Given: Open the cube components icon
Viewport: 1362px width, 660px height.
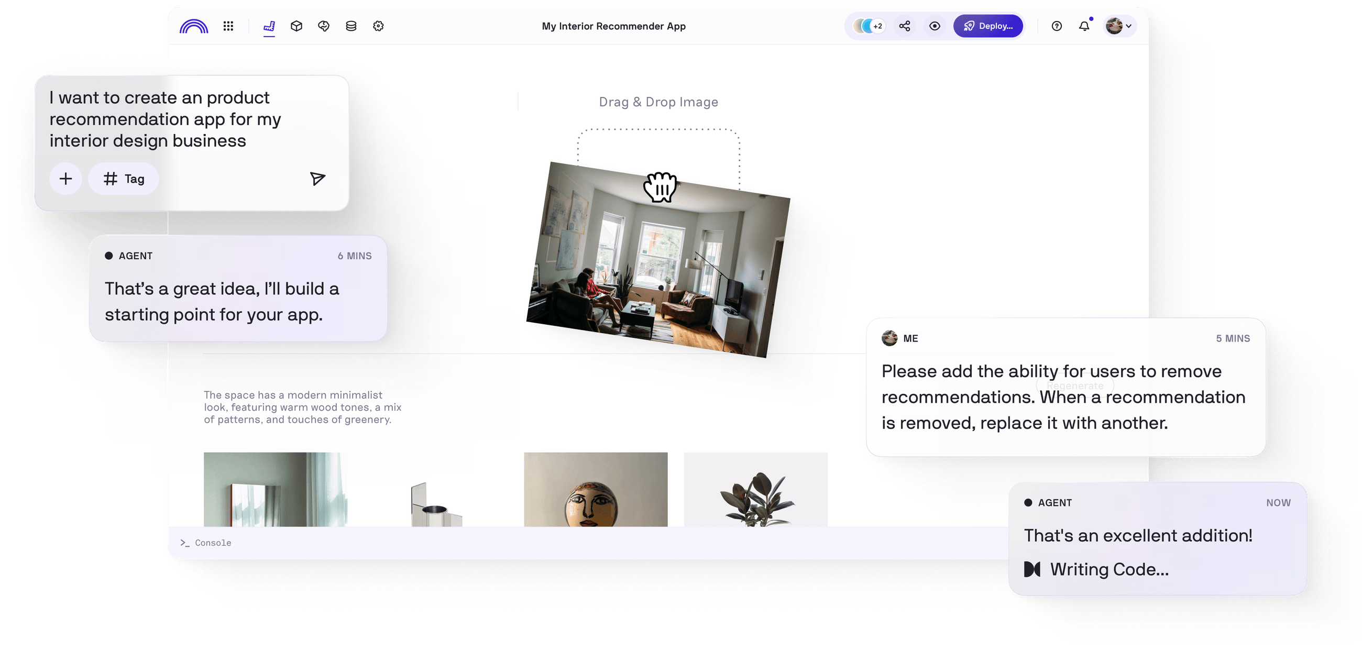Looking at the screenshot, I should (296, 26).
